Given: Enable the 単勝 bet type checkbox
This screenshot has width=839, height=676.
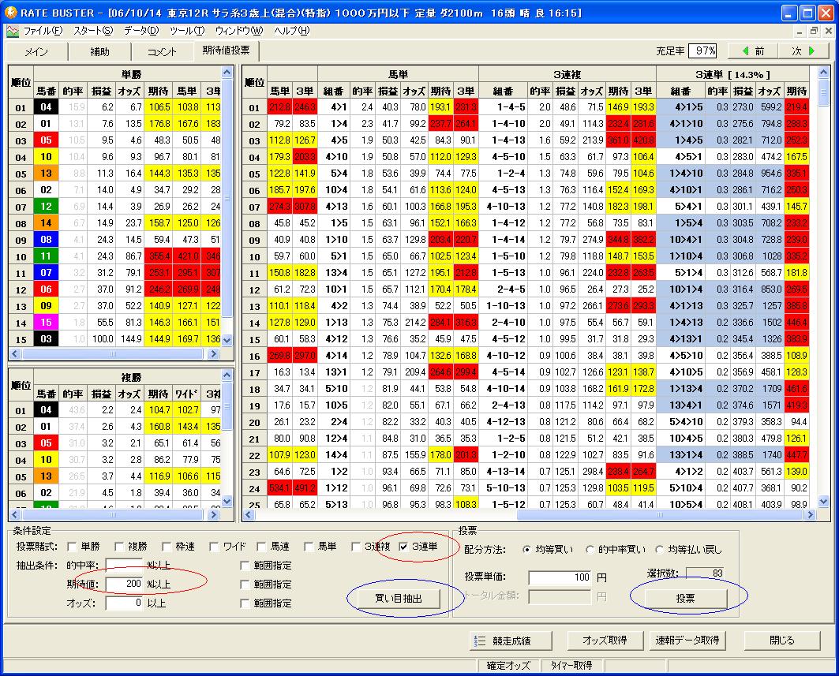Looking at the screenshot, I should pos(72,547).
